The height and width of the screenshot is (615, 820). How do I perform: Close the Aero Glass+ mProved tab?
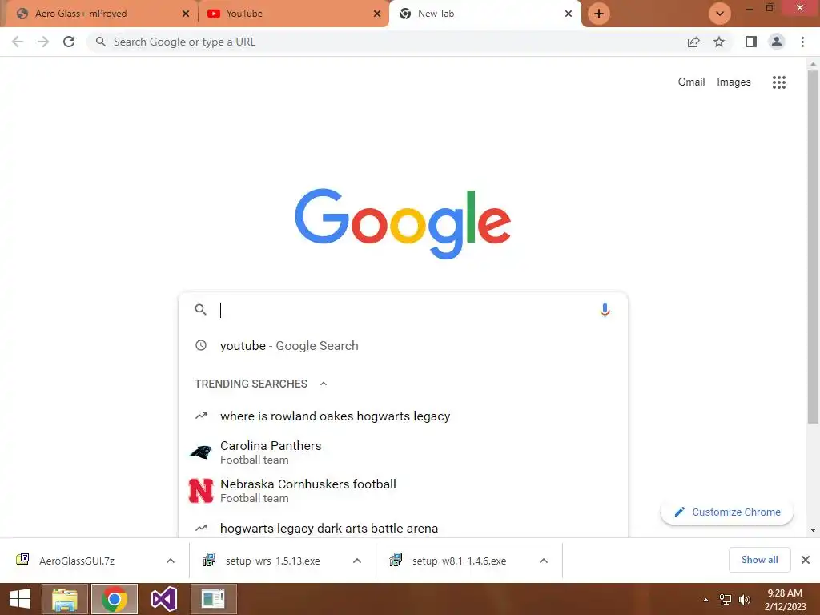(186, 14)
